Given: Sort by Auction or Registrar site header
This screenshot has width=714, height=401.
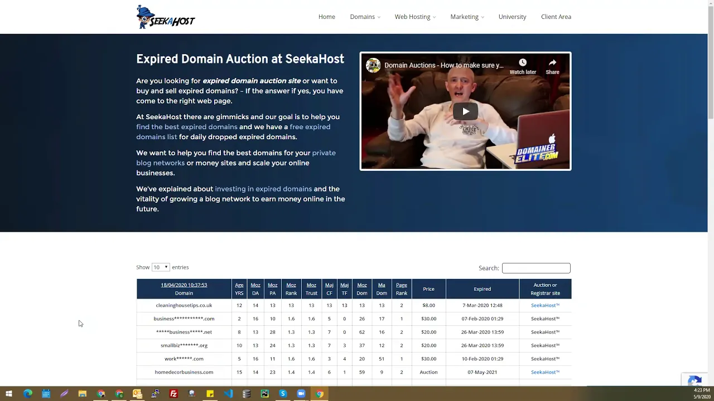Looking at the screenshot, I should point(546,288).
